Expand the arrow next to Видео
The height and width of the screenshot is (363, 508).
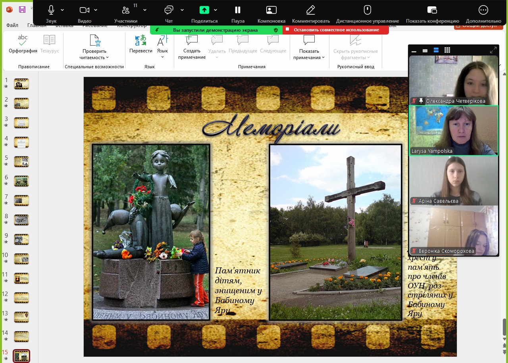coord(96,10)
